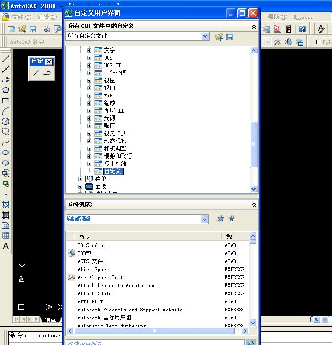Select the Polygon tool

pyautogui.click(x=6, y=90)
